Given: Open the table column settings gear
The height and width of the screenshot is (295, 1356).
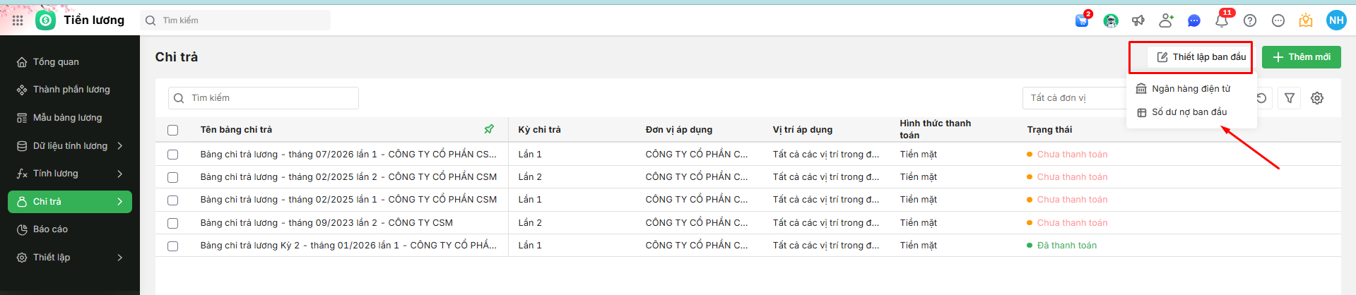Looking at the screenshot, I should [1317, 98].
